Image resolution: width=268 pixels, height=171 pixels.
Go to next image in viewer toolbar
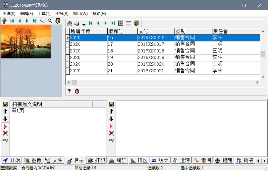pos(27,21)
